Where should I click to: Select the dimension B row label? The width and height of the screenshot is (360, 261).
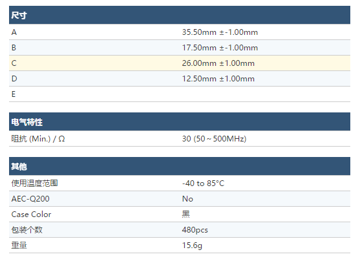tap(14, 48)
